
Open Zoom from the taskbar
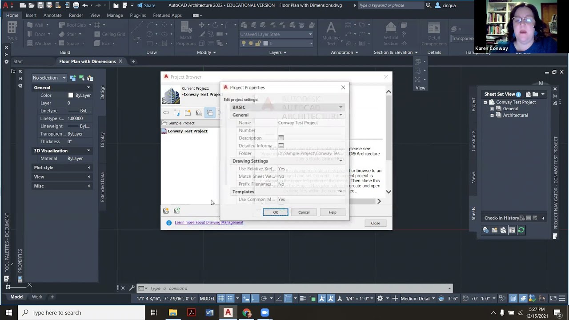[x=264, y=312]
